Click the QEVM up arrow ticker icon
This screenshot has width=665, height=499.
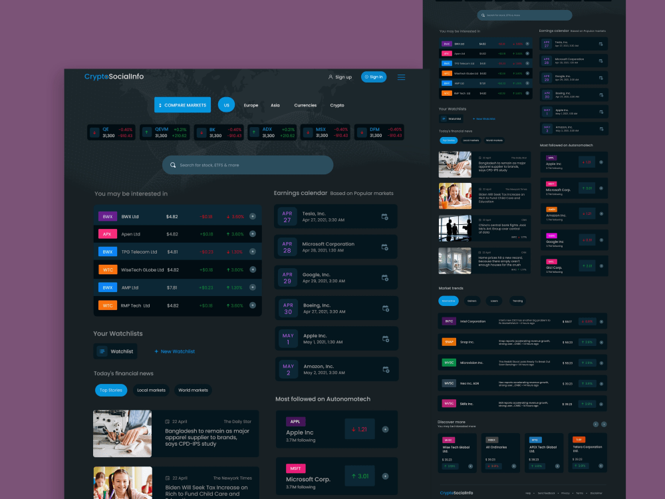tap(147, 132)
